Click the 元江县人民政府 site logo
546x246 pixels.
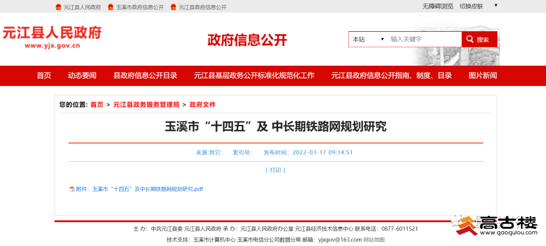point(52,37)
